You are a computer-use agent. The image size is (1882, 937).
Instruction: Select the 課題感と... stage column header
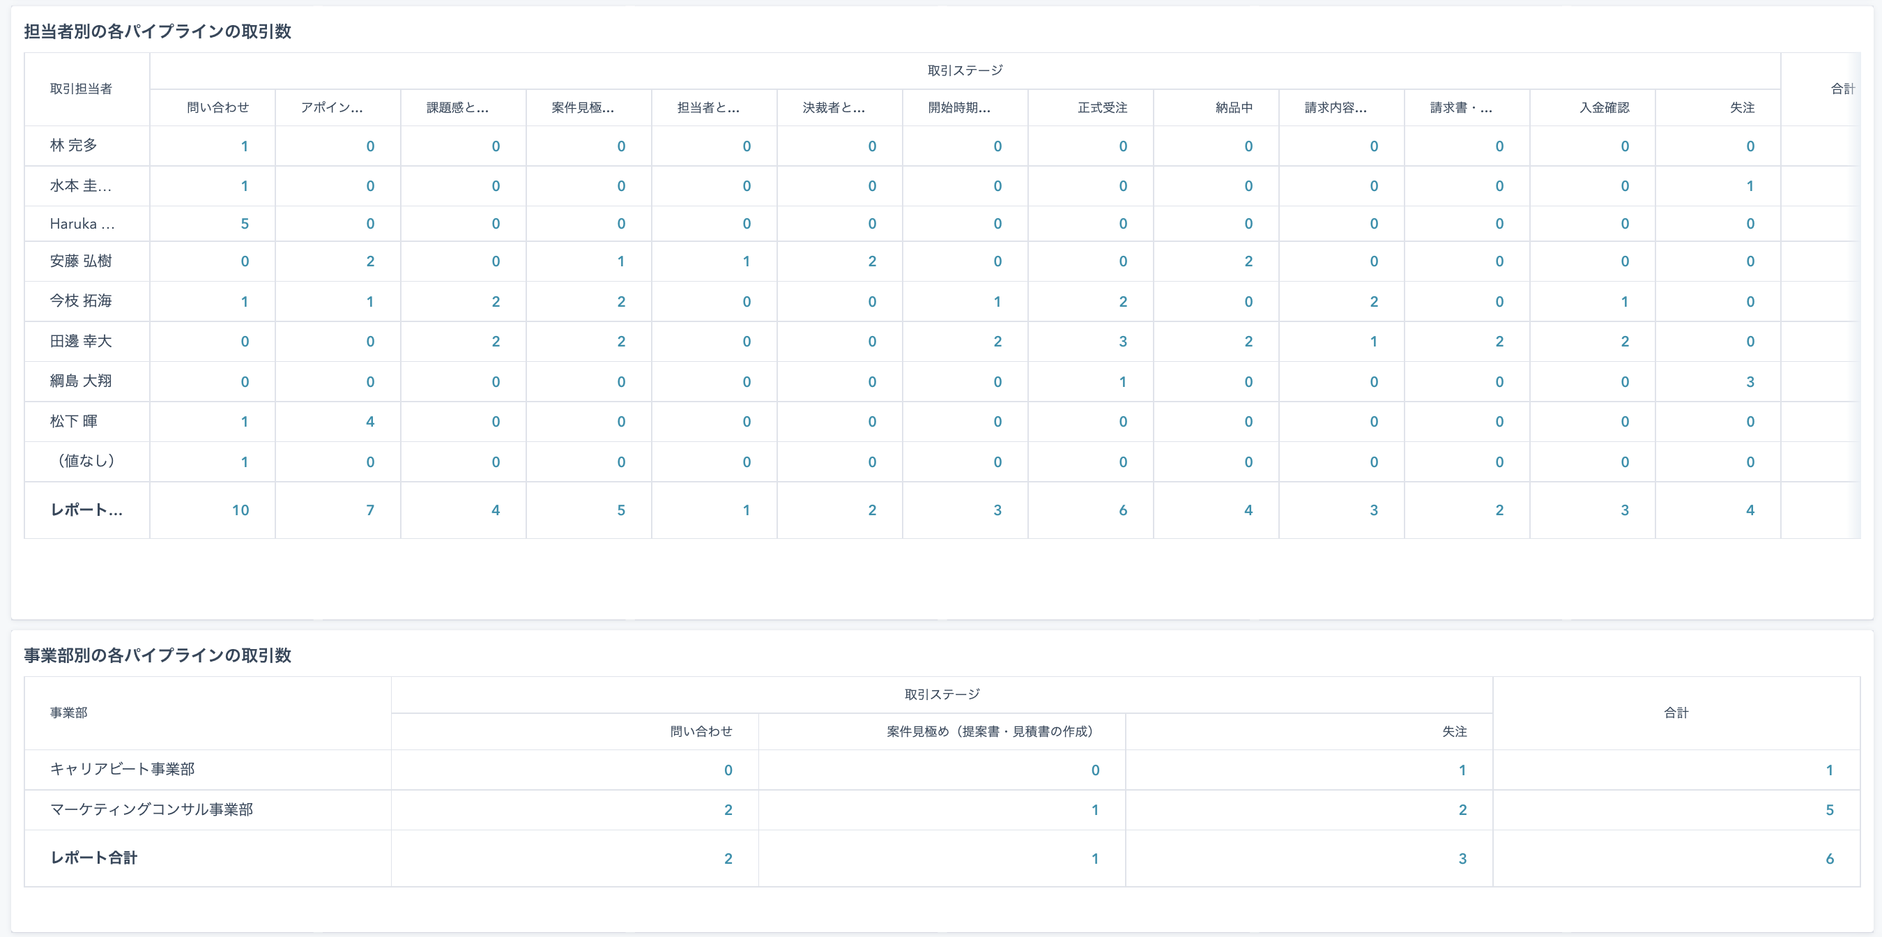point(457,107)
